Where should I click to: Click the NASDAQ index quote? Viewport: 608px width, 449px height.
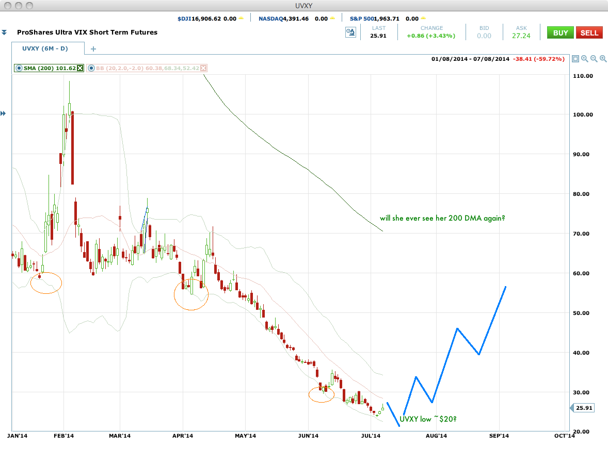pyautogui.click(x=294, y=19)
